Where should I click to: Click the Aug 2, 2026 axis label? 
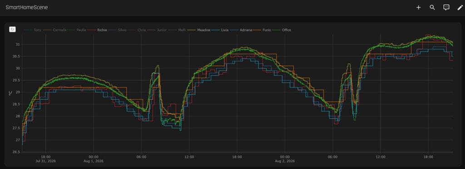[285, 161]
